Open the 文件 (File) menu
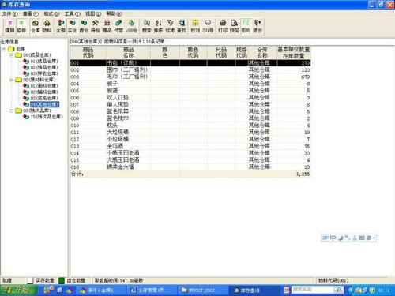395x296 pixels. point(10,13)
